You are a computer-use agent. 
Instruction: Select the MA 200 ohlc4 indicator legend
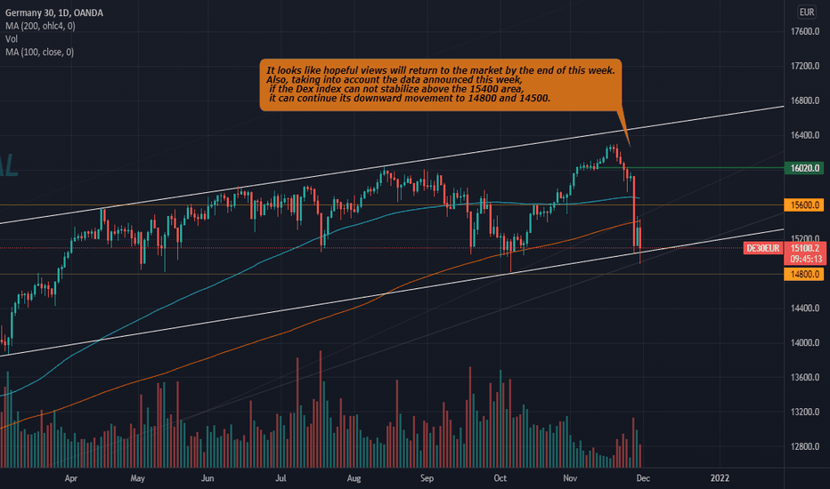click(40, 26)
